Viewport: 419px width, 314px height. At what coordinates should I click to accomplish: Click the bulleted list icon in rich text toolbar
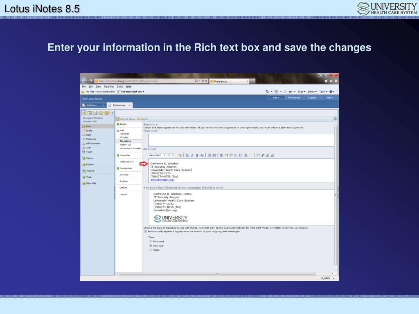[236, 155]
